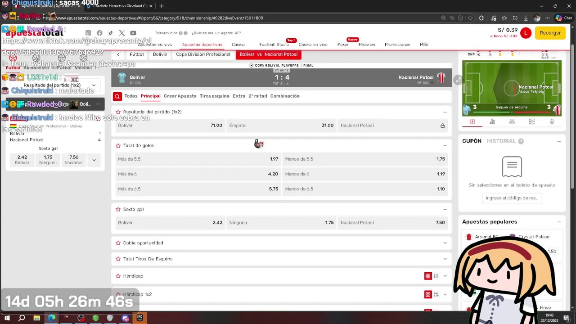The width and height of the screenshot is (576, 324).
Task: Bookmark this page with the address-bar star
Action: pos(470,18)
